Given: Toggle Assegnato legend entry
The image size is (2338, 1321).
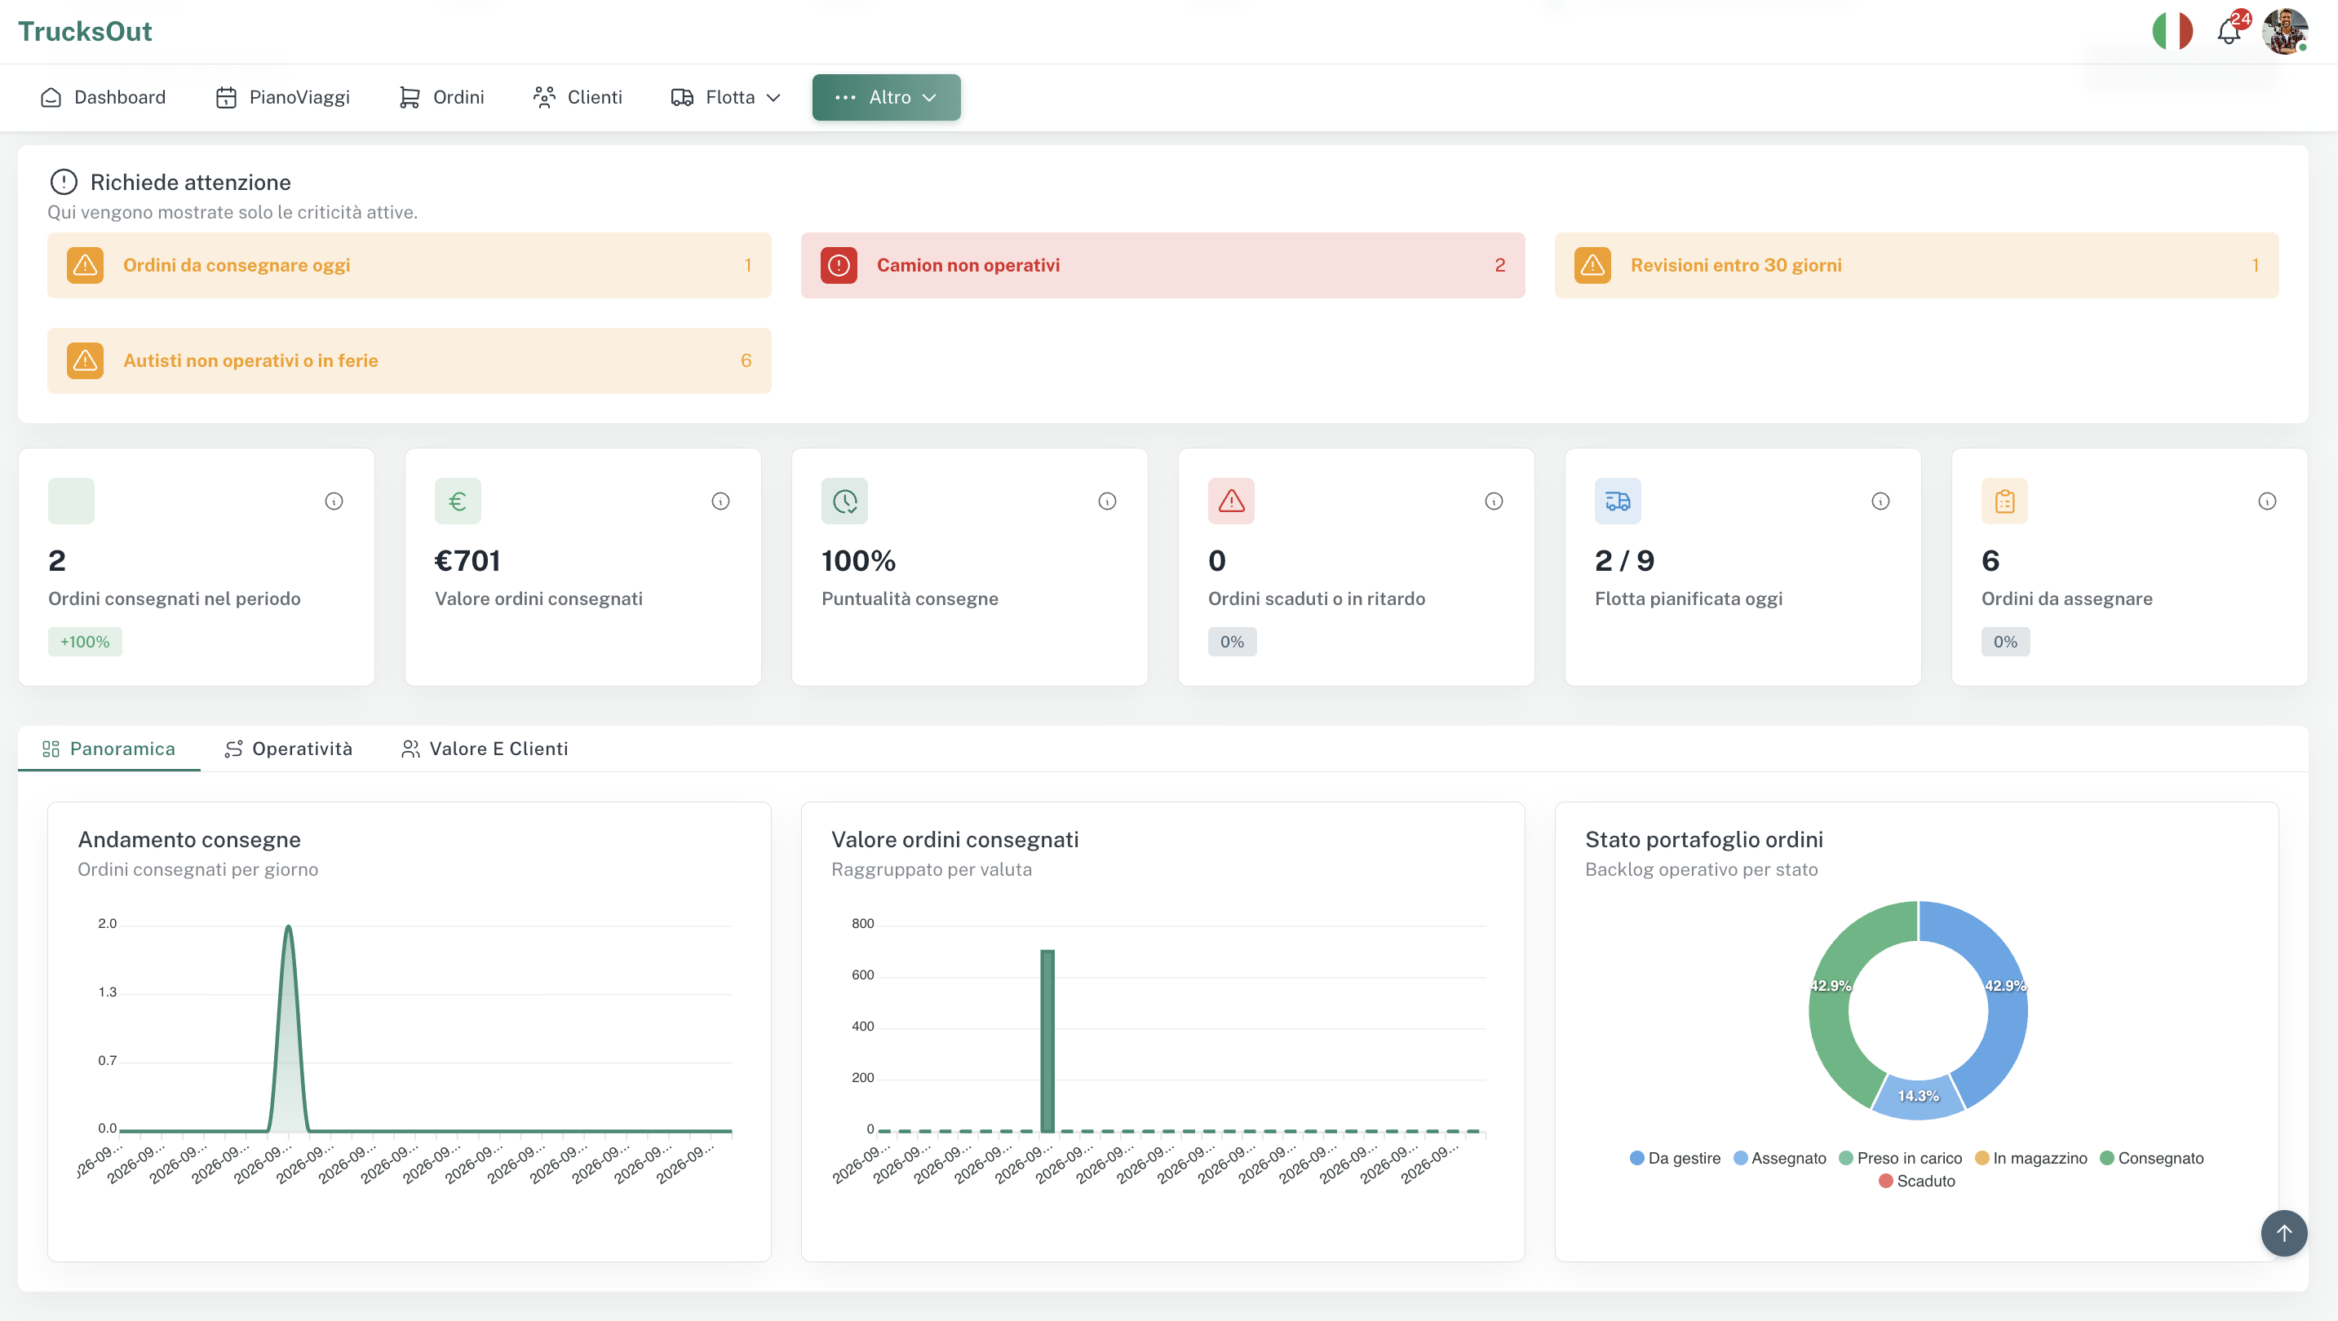Looking at the screenshot, I should point(1780,1158).
